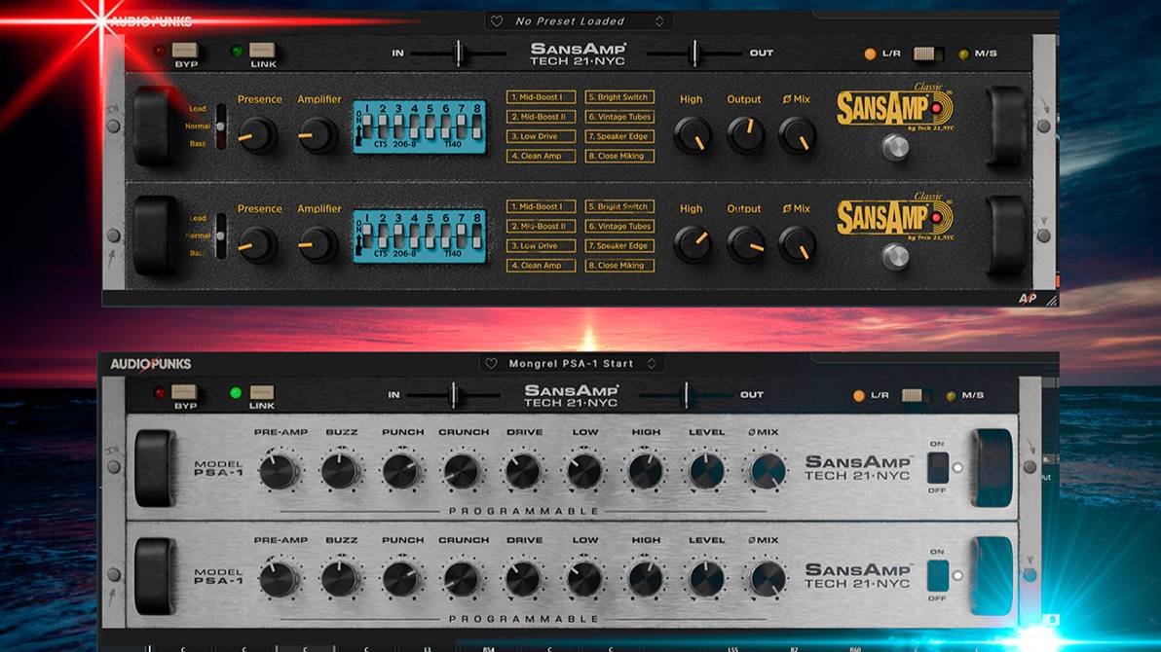Expand the preset arrows beside Mongrel PSA-1 Start
1161x652 pixels.
[x=652, y=363]
